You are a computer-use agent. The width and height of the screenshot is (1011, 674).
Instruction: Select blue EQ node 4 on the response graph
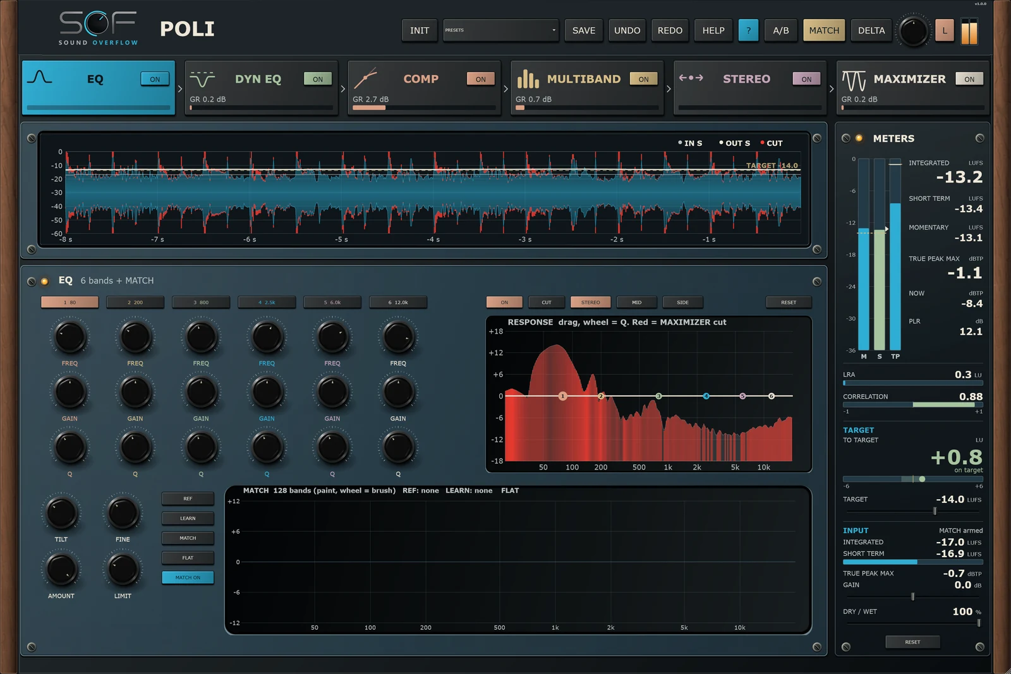[x=706, y=396]
